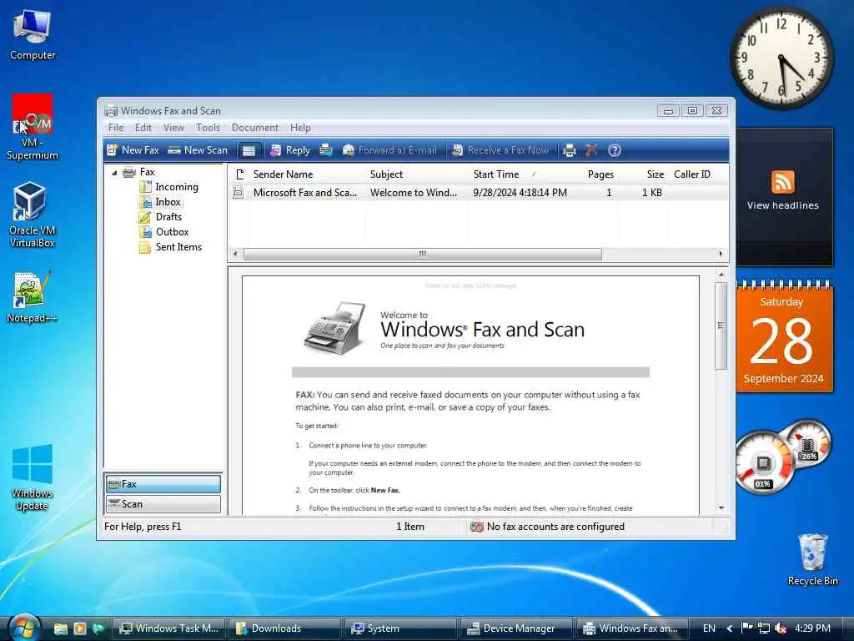Viewport: 854px width, 641px height.
Task: Switch to Fax view button
Action: pos(163,484)
